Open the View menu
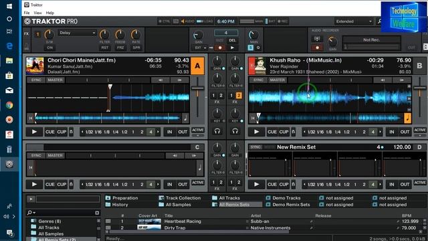Viewport: 428px width, 241px height. pyautogui.click(x=37, y=13)
